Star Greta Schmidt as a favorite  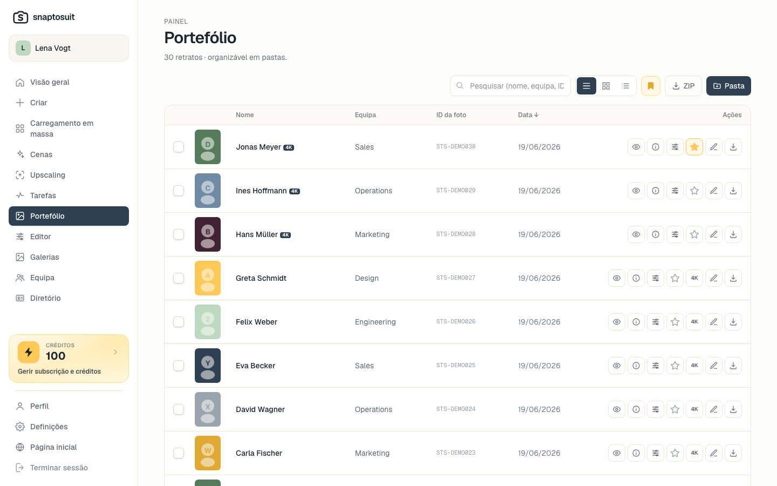(x=675, y=278)
